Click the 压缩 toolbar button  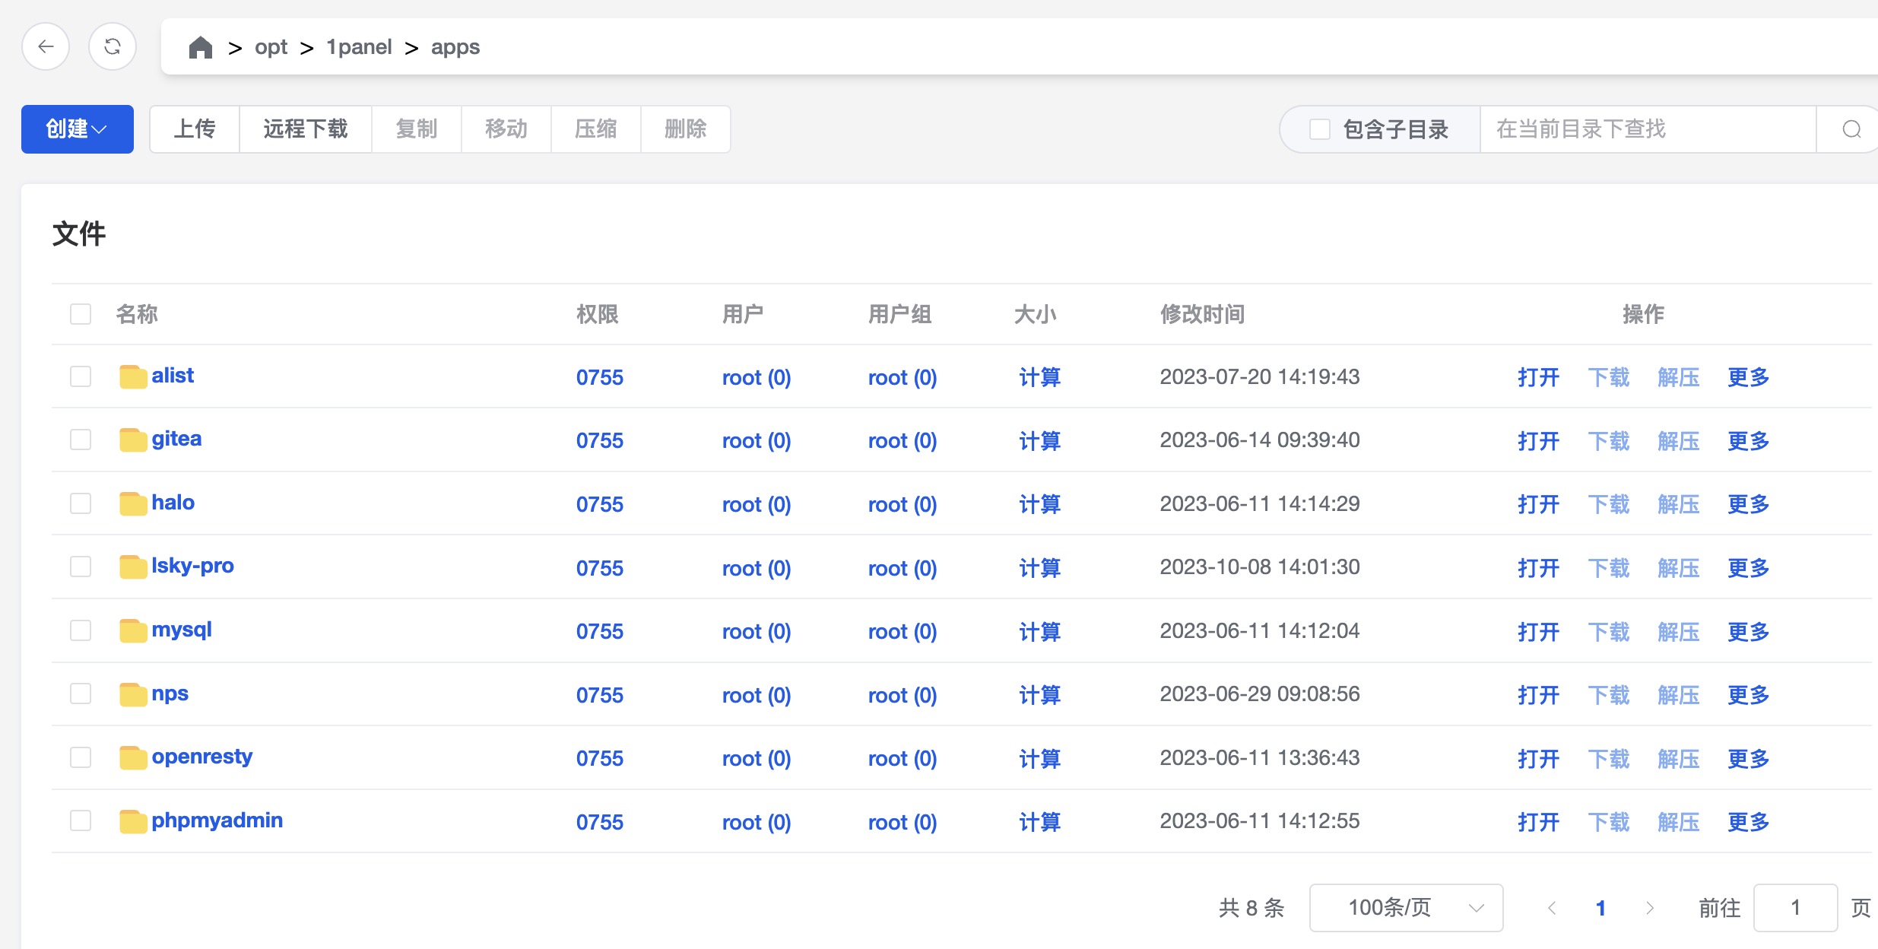click(596, 129)
